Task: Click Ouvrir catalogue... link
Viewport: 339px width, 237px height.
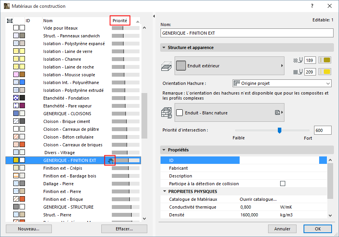Action: coord(258,199)
